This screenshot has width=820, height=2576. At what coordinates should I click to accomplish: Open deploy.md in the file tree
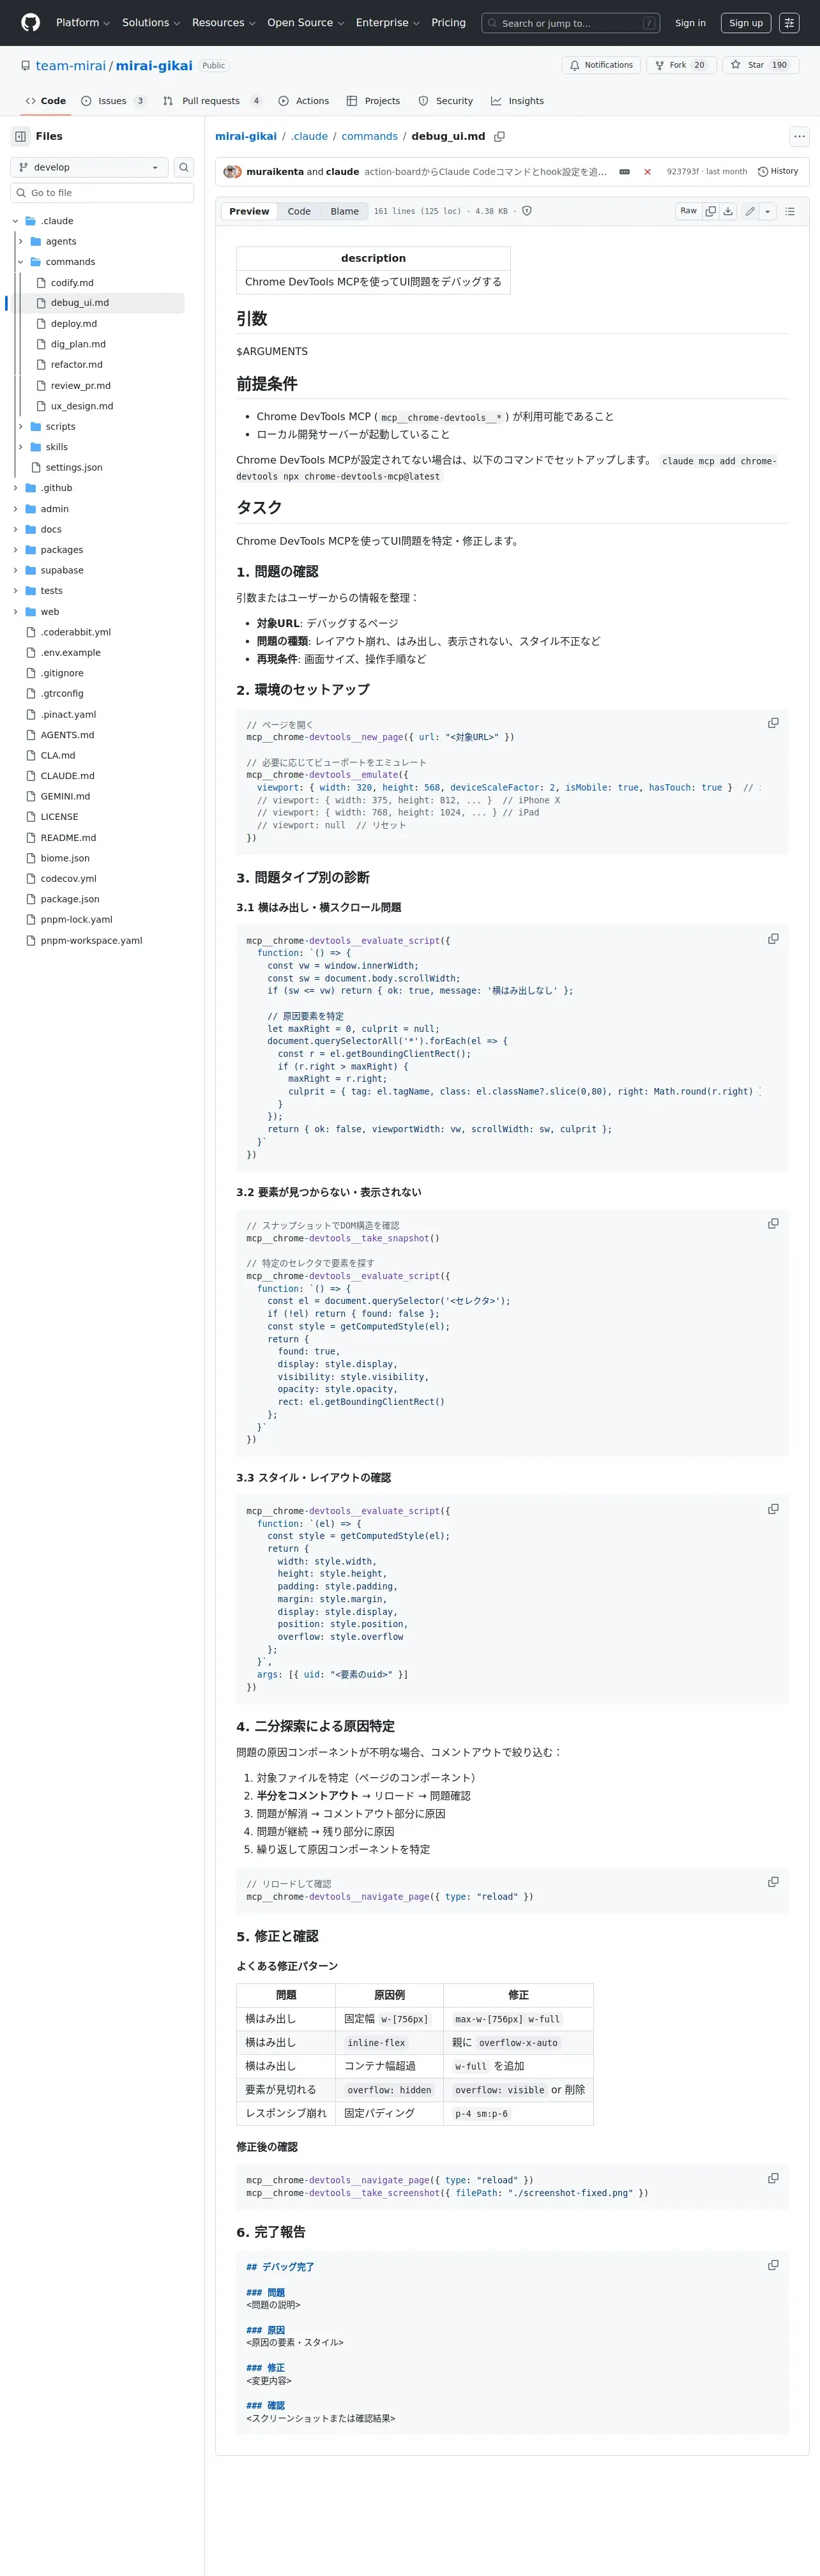tap(74, 324)
